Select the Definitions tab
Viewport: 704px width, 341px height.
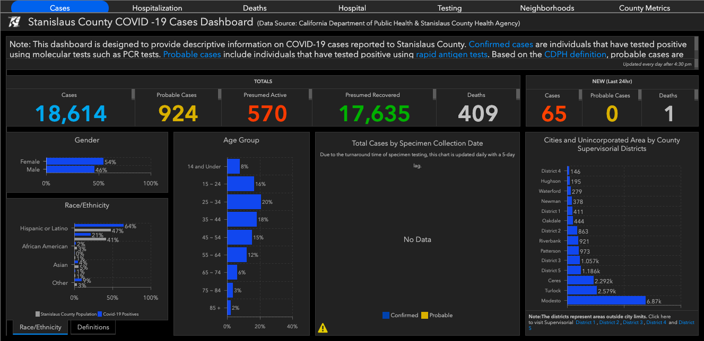coord(93,327)
